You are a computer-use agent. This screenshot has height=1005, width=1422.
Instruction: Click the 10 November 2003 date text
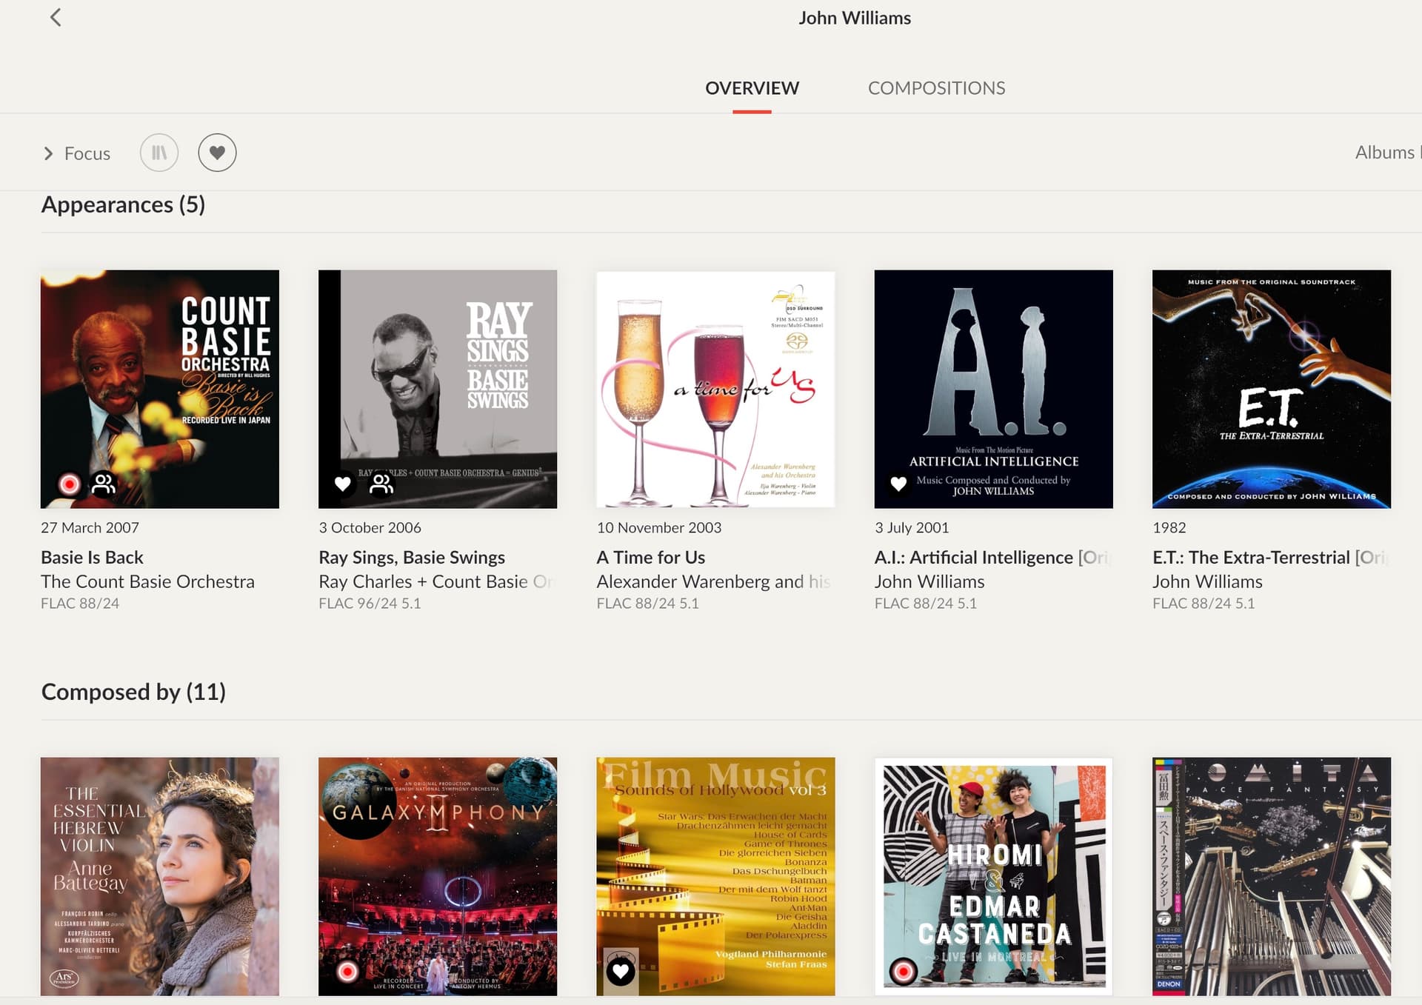coord(659,527)
